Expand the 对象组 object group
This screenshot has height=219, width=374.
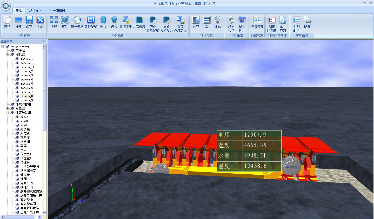(7, 108)
